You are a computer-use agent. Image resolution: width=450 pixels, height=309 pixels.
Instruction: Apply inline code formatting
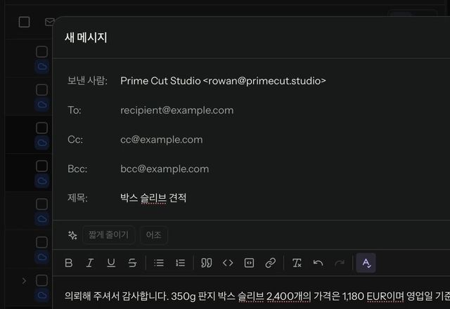pyautogui.click(x=228, y=263)
